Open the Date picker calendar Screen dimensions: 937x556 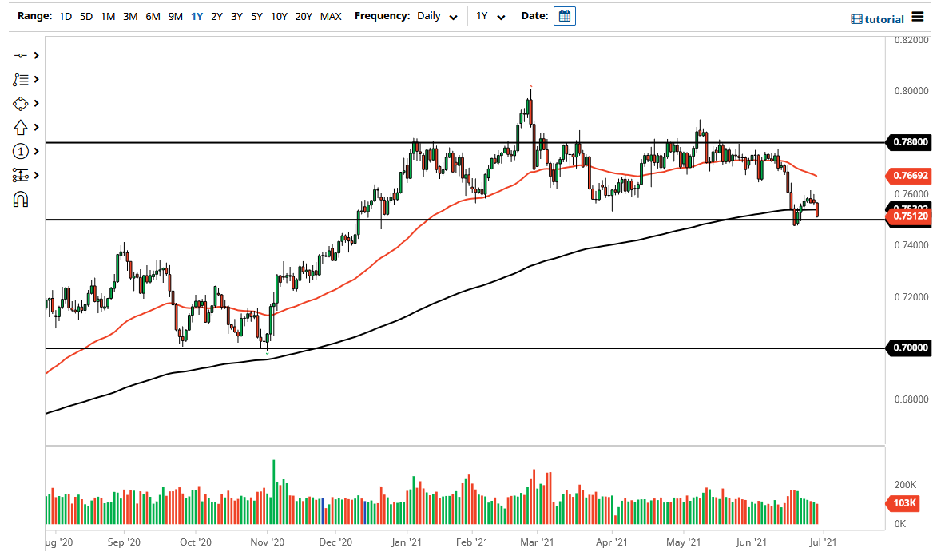(x=565, y=15)
